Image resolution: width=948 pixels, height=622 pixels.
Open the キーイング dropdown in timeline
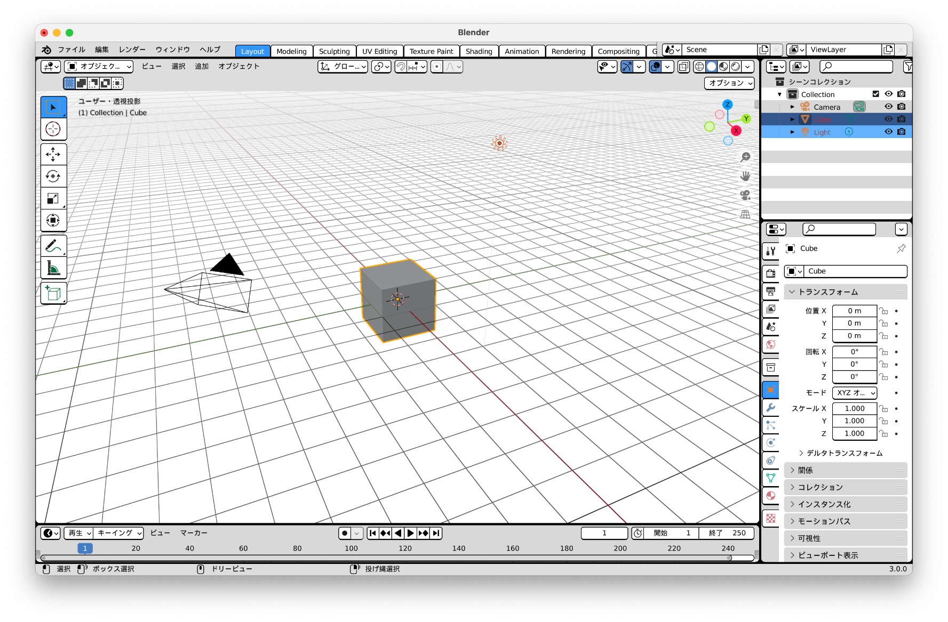[x=120, y=533]
